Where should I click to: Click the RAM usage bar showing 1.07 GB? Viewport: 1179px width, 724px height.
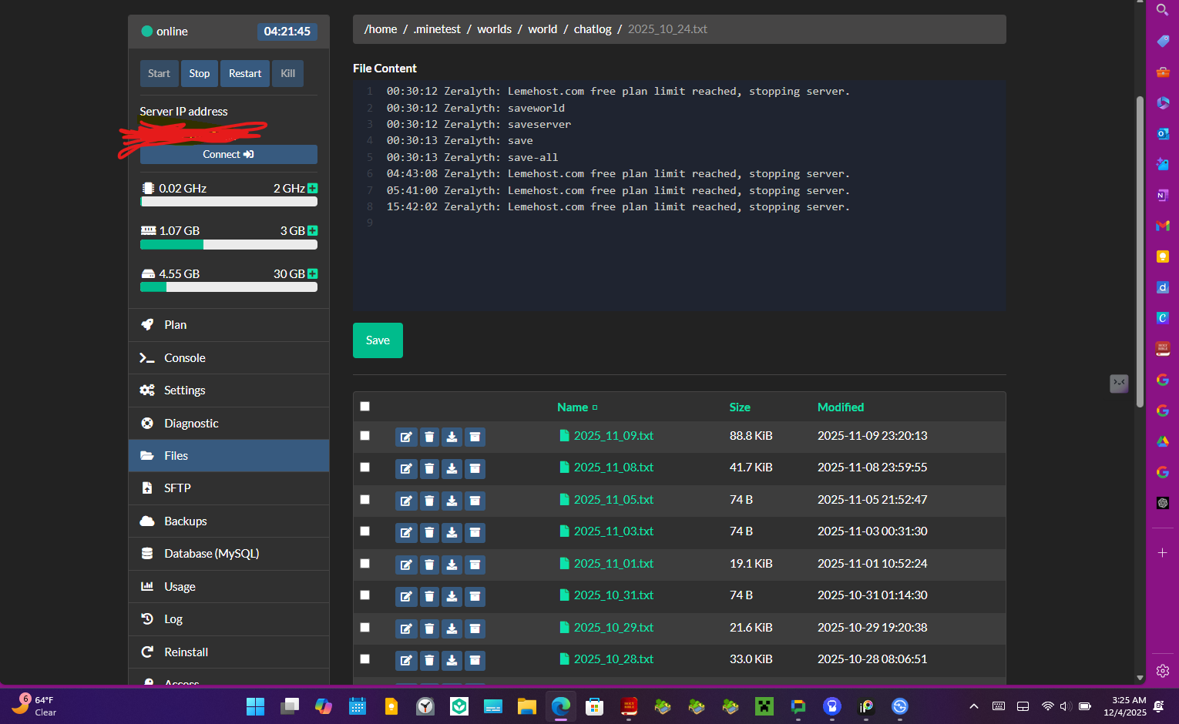(228, 245)
